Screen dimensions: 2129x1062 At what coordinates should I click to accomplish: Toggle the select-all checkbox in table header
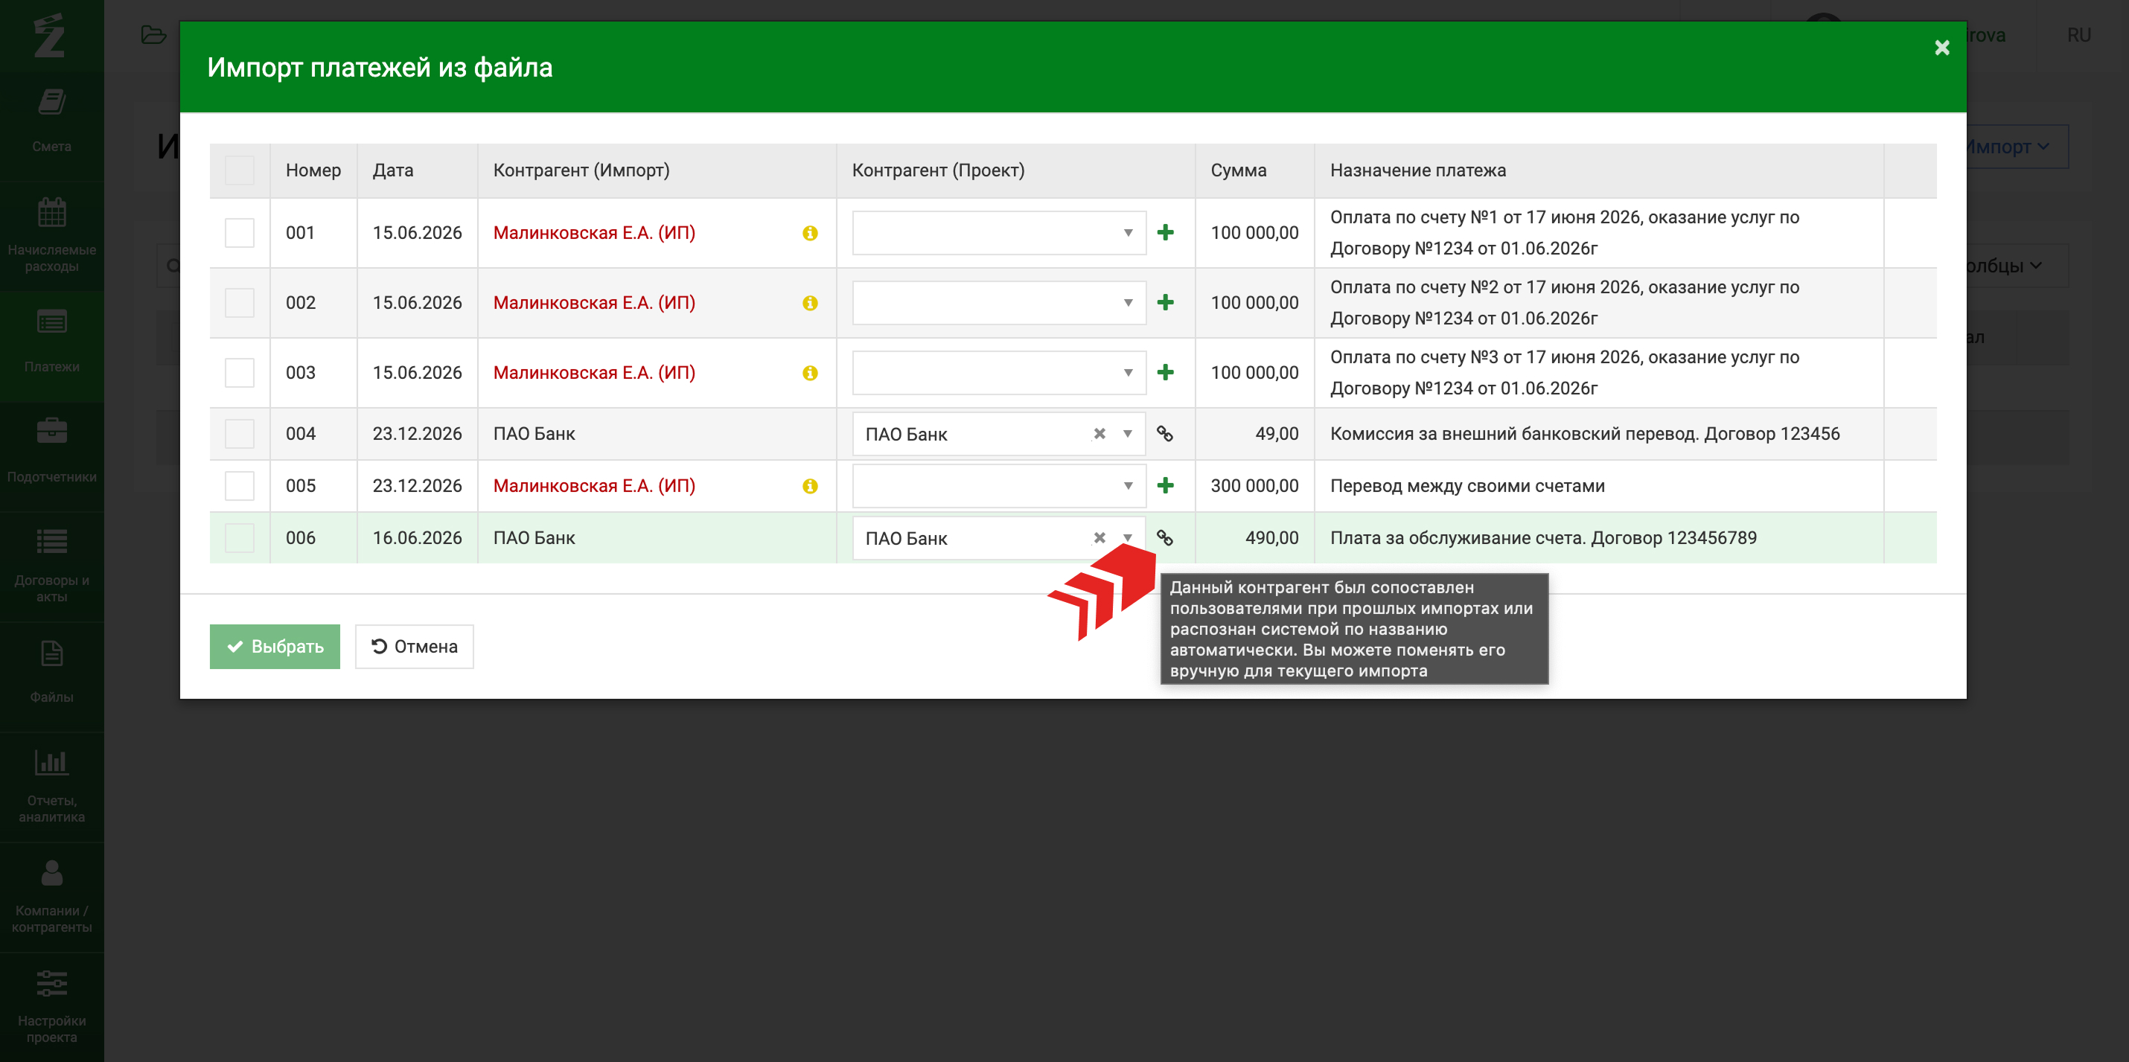(x=240, y=170)
